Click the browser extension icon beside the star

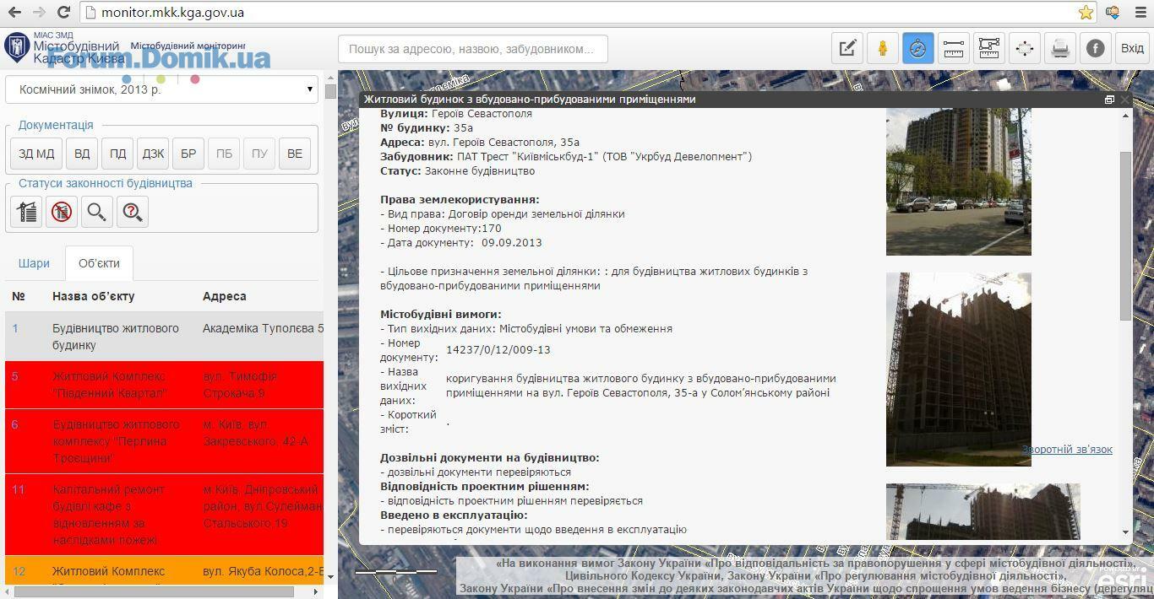1113,13
